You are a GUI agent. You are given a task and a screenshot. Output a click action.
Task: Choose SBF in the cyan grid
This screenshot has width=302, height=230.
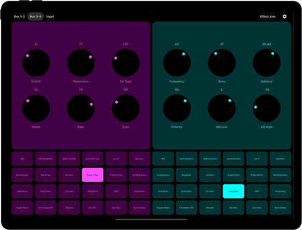click(x=257, y=191)
